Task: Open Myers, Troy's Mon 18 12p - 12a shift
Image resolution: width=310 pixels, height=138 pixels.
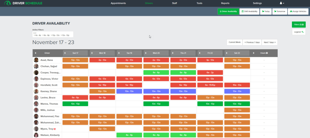Action: click(x=102, y=129)
